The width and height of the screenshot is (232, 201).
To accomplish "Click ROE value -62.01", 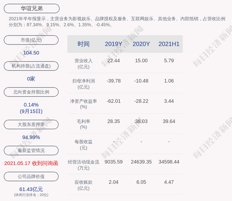I will (x=114, y=101).
